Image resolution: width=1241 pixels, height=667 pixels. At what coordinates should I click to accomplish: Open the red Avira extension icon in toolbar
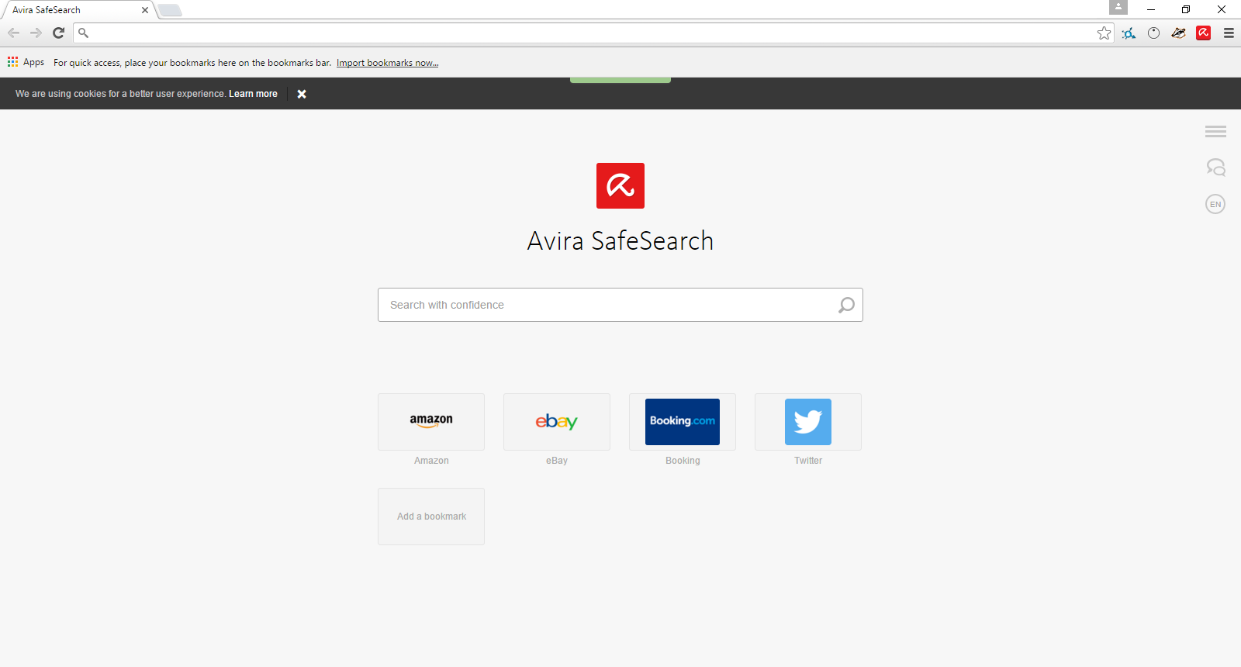click(x=1204, y=33)
